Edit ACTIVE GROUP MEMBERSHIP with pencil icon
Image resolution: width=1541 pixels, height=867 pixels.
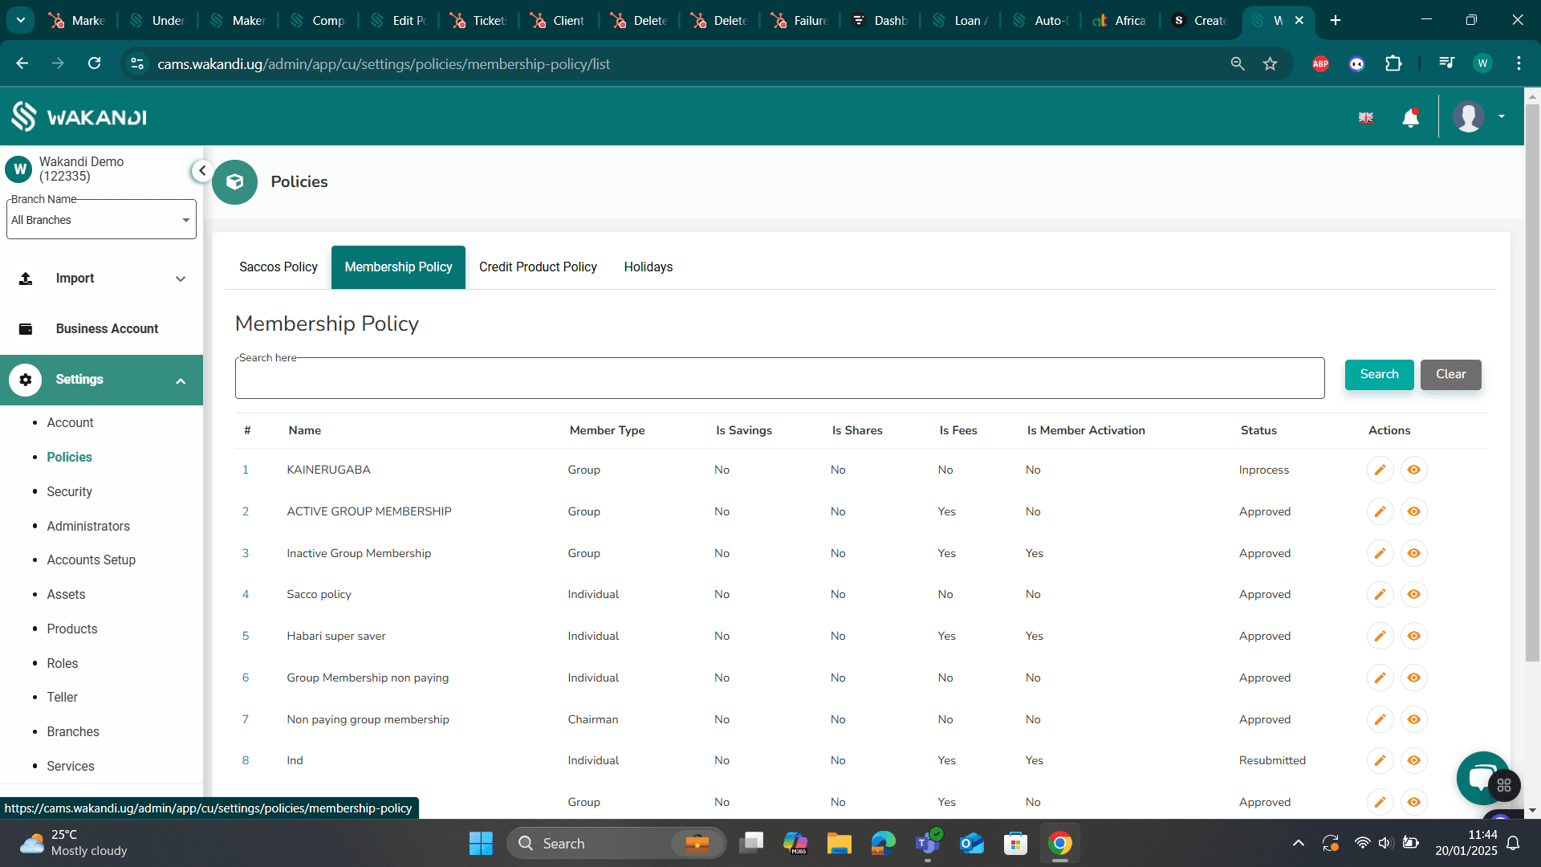pyautogui.click(x=1380, y=511)
